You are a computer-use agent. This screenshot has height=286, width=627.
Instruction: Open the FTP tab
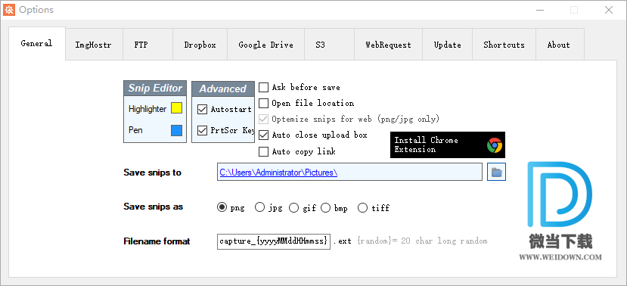point(147,45)
